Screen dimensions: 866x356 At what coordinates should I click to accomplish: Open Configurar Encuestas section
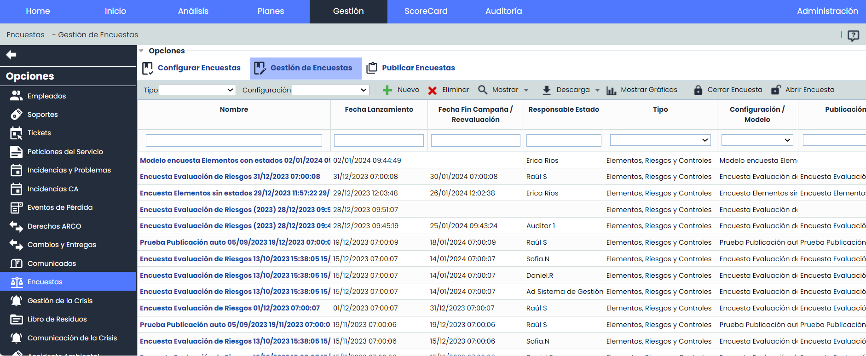click(199, 68)
